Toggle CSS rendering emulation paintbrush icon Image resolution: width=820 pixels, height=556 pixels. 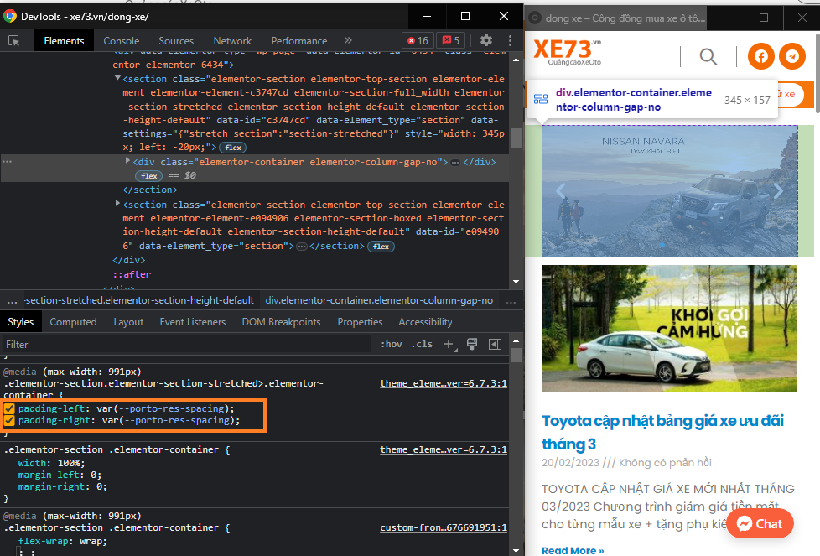[472, 344]
